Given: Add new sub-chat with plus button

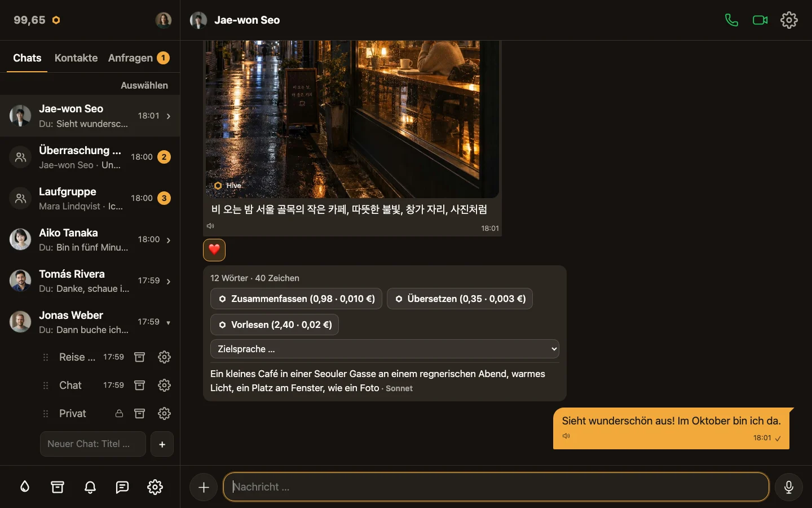Looking at the screenshot, I should tap(162, 444).
